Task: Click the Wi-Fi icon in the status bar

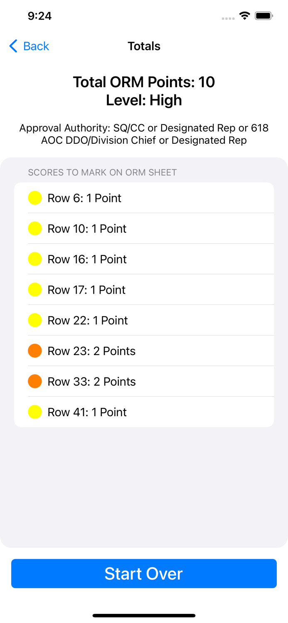Action: (244, 15)
